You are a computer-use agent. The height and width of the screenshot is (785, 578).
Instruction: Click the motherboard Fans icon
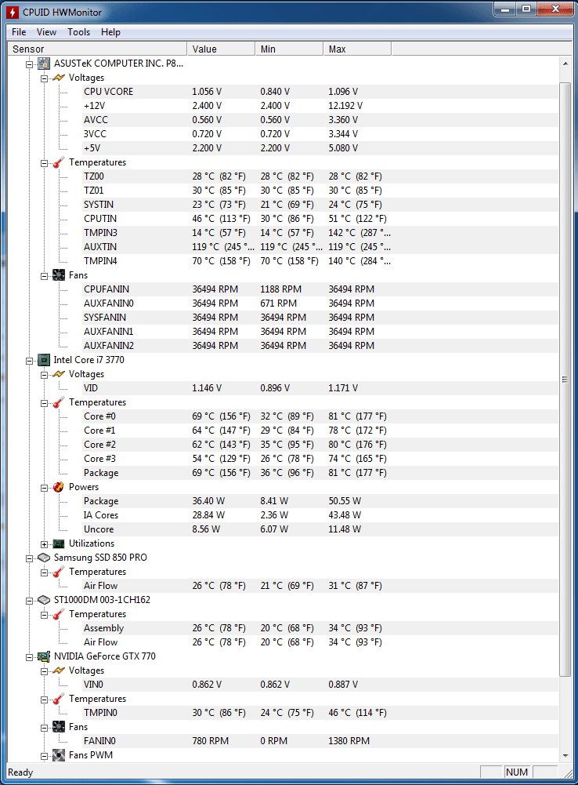pos(59,274)
